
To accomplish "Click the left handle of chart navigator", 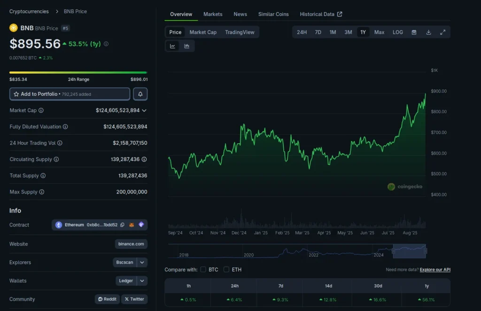I will click(x=394, y=251).
